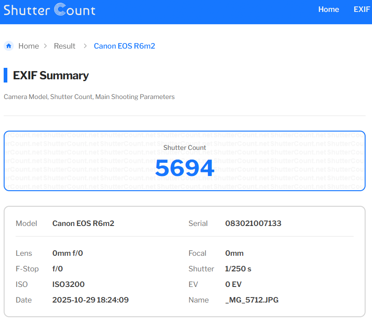Open Home in the top navigation bar
372x325 pixels.
point(328,10)
